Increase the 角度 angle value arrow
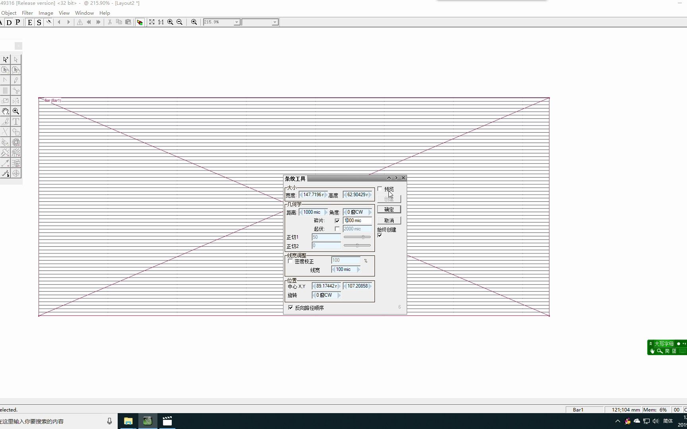Viewport: 687px width, 429px height. 370,212
